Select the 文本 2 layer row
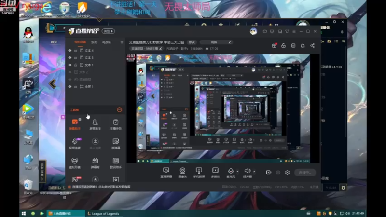 96,72
